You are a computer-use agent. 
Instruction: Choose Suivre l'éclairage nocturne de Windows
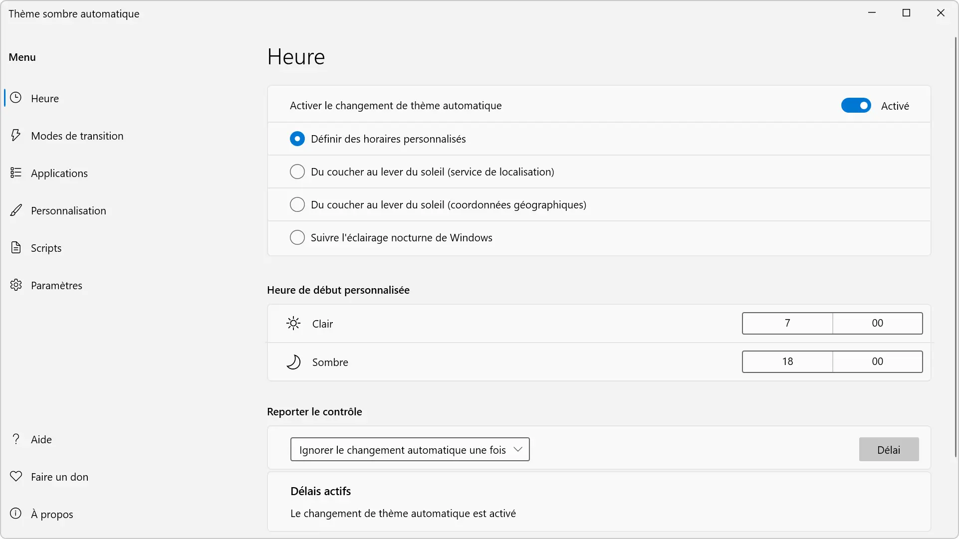pos(297,237)
